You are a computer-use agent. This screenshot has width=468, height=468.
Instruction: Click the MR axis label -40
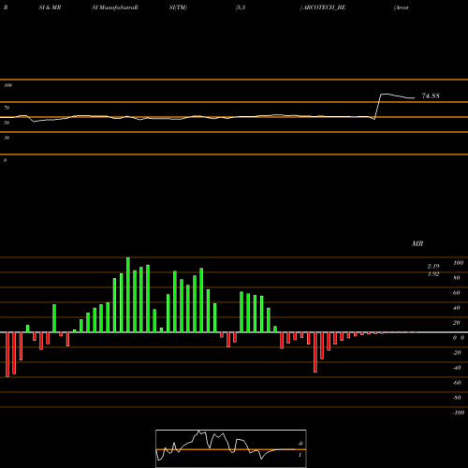point(457,368)
